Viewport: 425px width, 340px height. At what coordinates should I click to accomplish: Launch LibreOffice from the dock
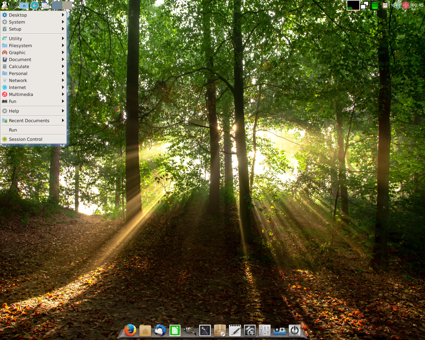(175, 330)
